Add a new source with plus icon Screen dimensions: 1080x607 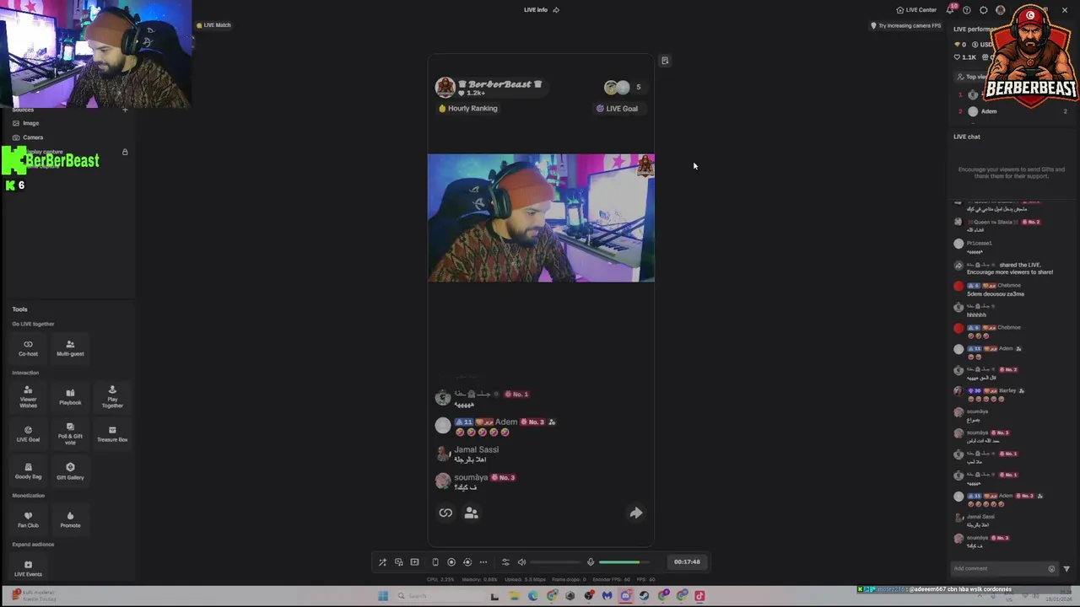125,110
